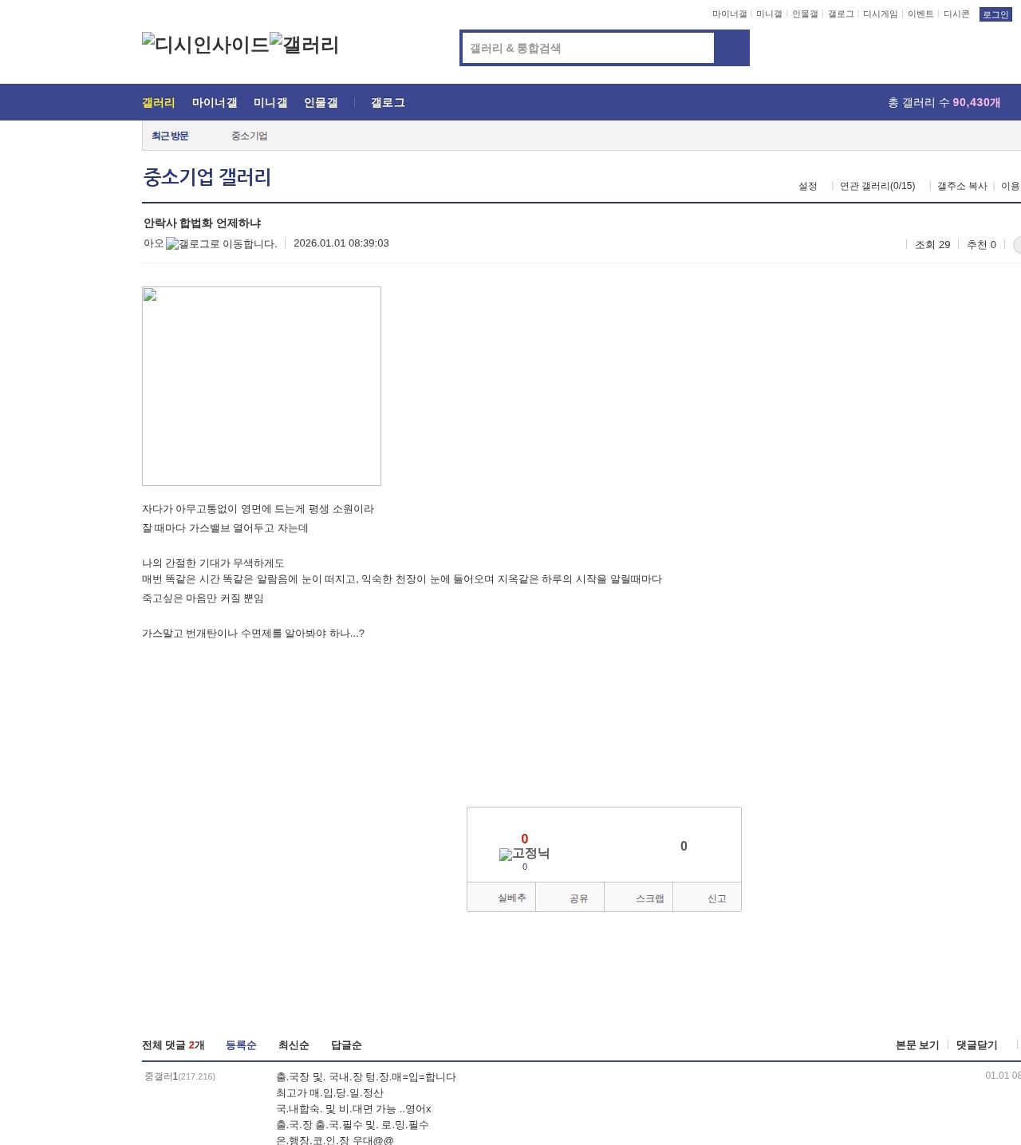Open the 중소기업 갤러리 title link
Viewport: 1021px width, 1145px height.
point(207,177)
